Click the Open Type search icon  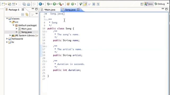81,4
